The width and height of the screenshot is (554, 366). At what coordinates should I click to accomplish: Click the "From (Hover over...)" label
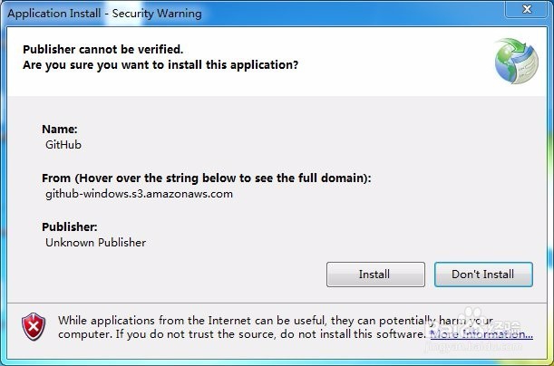(x=206, y=178)
